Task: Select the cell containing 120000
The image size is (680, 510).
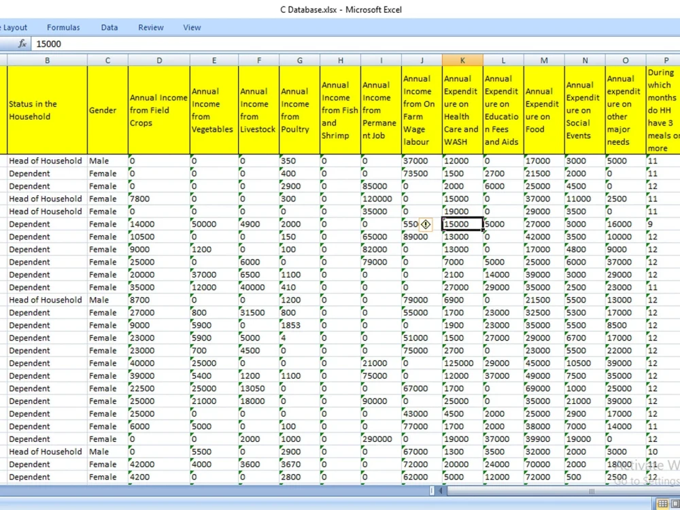Action: (x=381, y=199)
